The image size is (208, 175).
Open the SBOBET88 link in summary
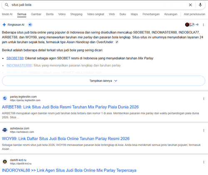(15, 58)
